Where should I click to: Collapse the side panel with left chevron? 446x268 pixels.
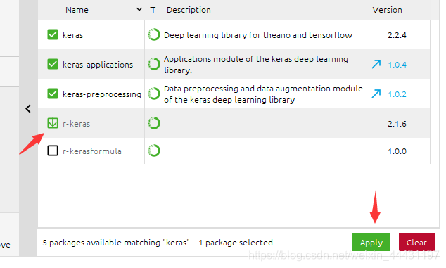(x=28, y=109)
